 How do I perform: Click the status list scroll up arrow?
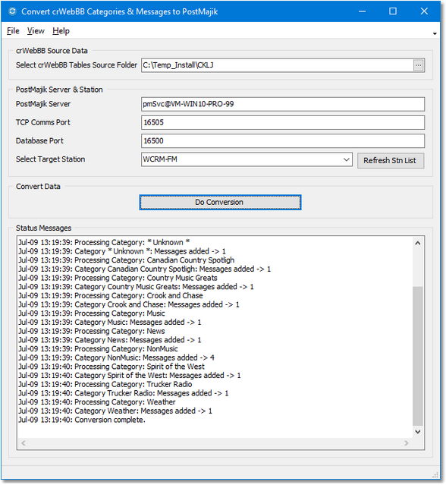(418, 243)
